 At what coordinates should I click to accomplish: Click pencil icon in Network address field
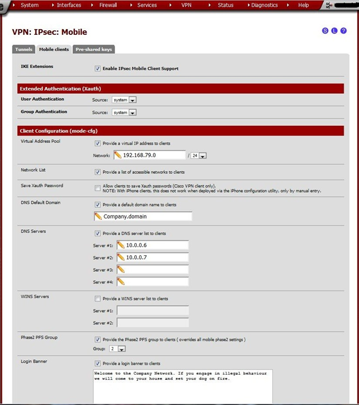117,155
